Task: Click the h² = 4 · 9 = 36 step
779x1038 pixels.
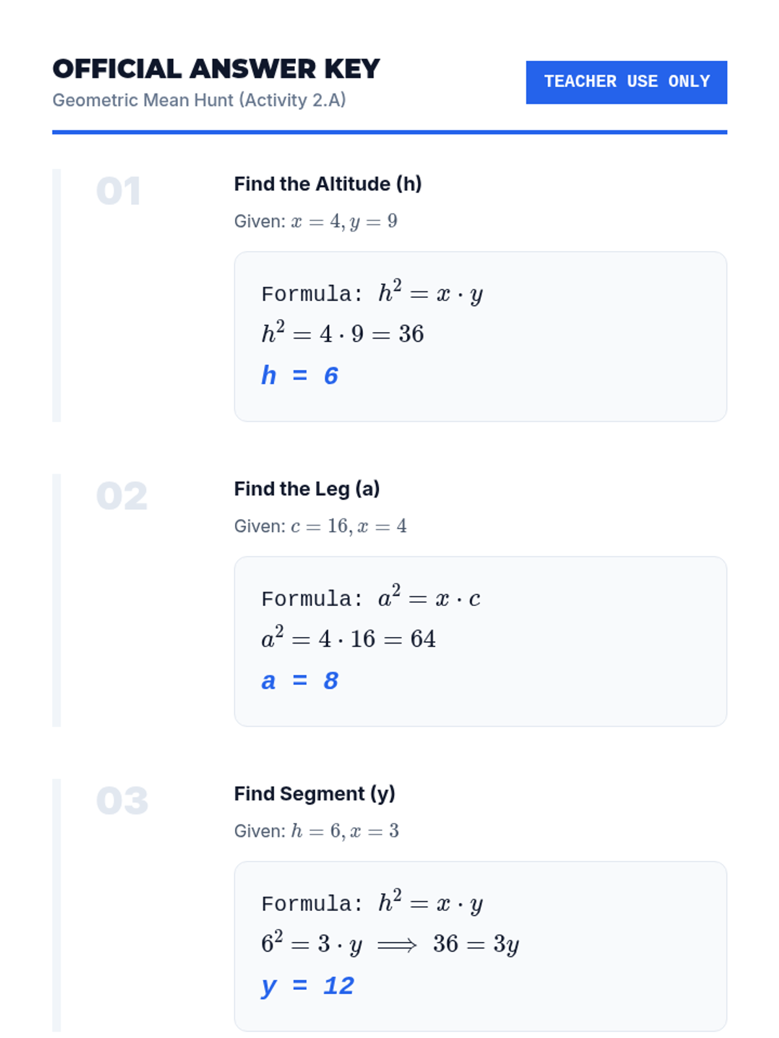Action: tap(343, 333)
